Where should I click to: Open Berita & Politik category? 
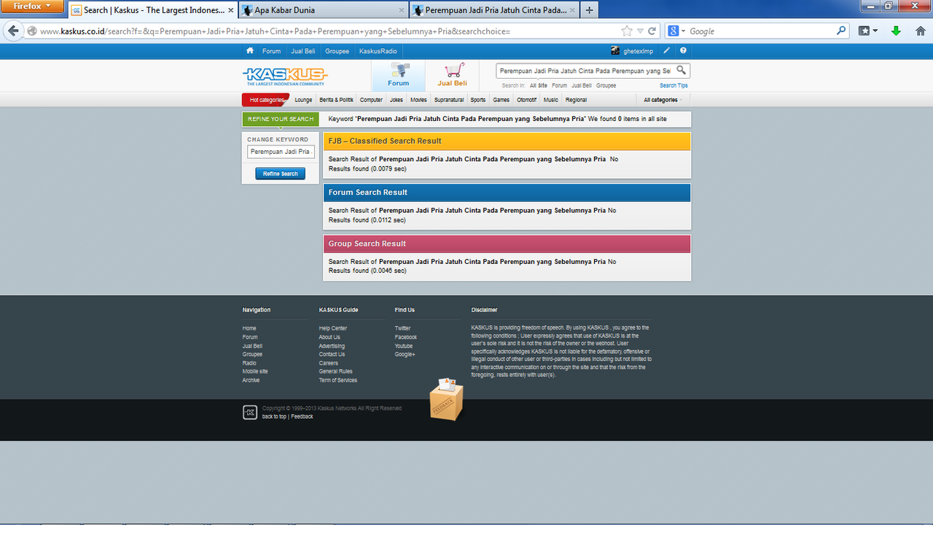coord(337,100)
